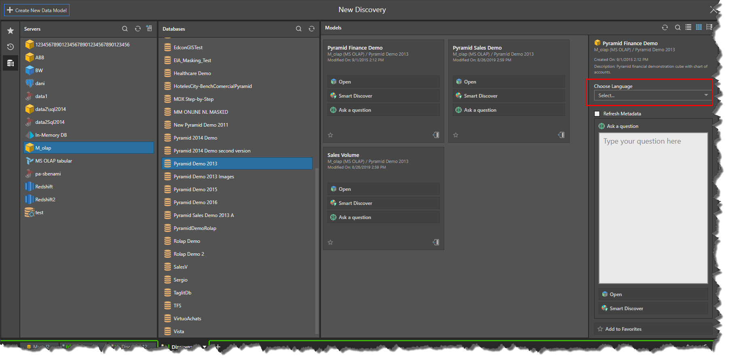Enable the Refresh Metadata checkbox
This screenshot has width=730, height=361.
coord(597,114)
